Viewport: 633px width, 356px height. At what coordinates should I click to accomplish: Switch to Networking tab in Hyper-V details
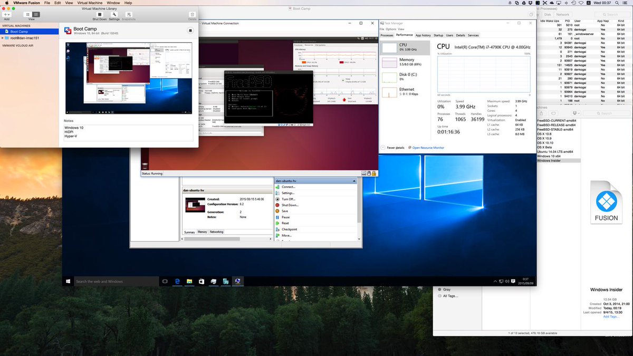(216, 232)
